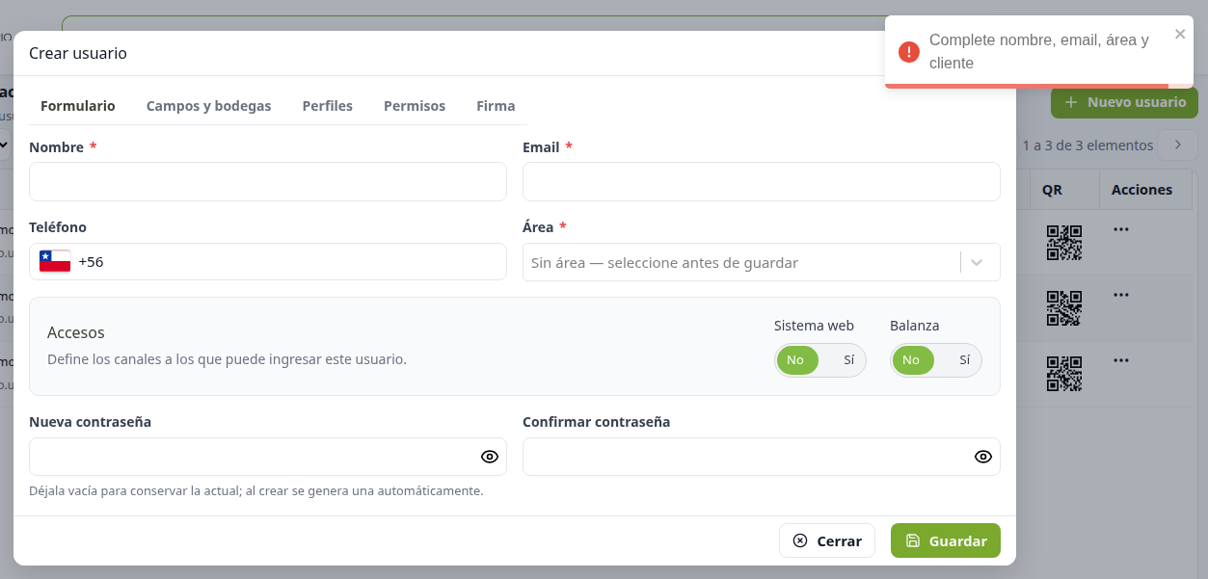
Task: Set Sistema web access to No
Action: (796, 360)
